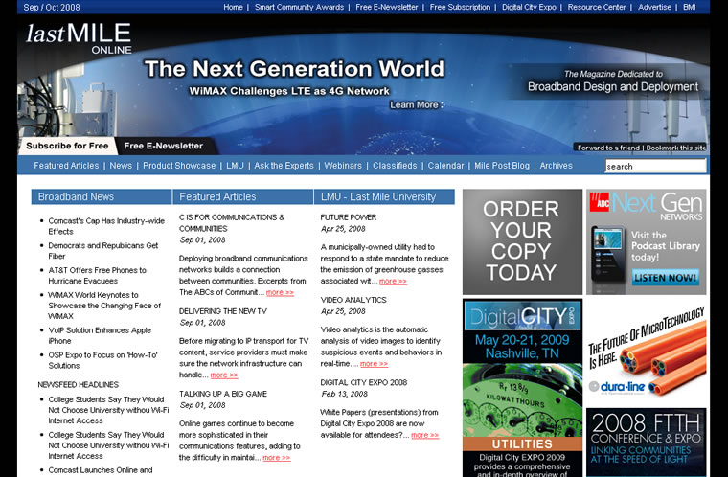The height and width of the screenshot is (477, 728).
Task: Click VIDEO ANALYTICS article title
Action: pos(353,300)
